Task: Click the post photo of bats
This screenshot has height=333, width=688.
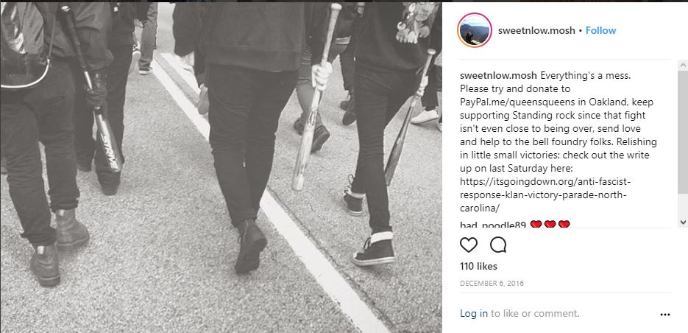Action: pyautogui.click(x=221, y=167)
